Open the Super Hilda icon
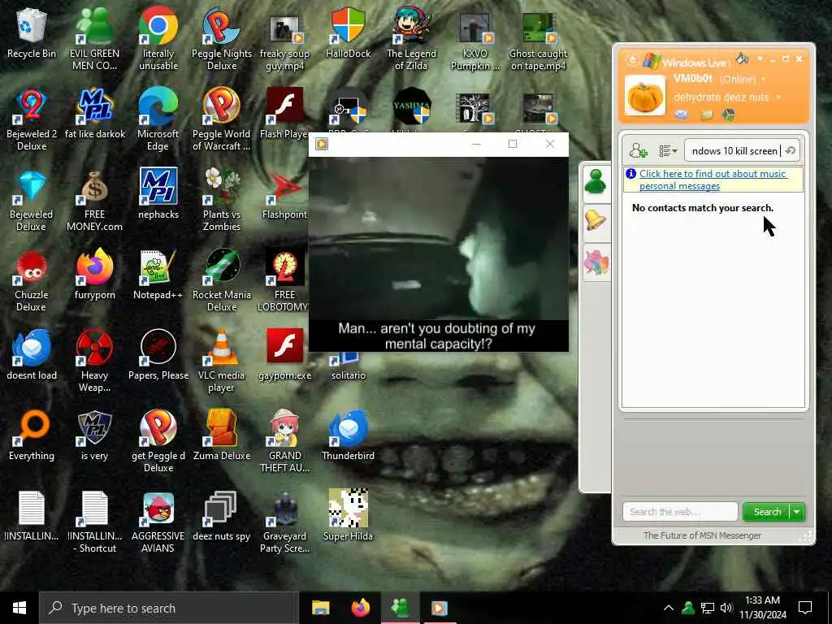832x624 pixels. [348, 515]
